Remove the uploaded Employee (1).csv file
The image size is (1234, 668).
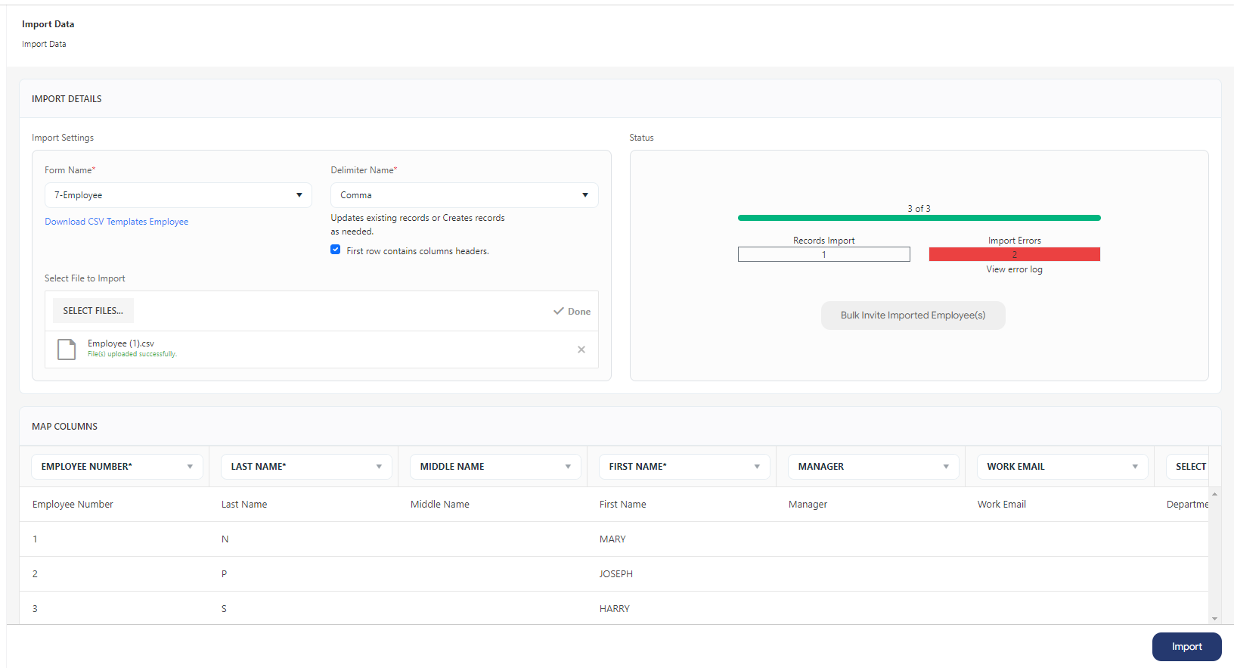[x=581, y=350]
